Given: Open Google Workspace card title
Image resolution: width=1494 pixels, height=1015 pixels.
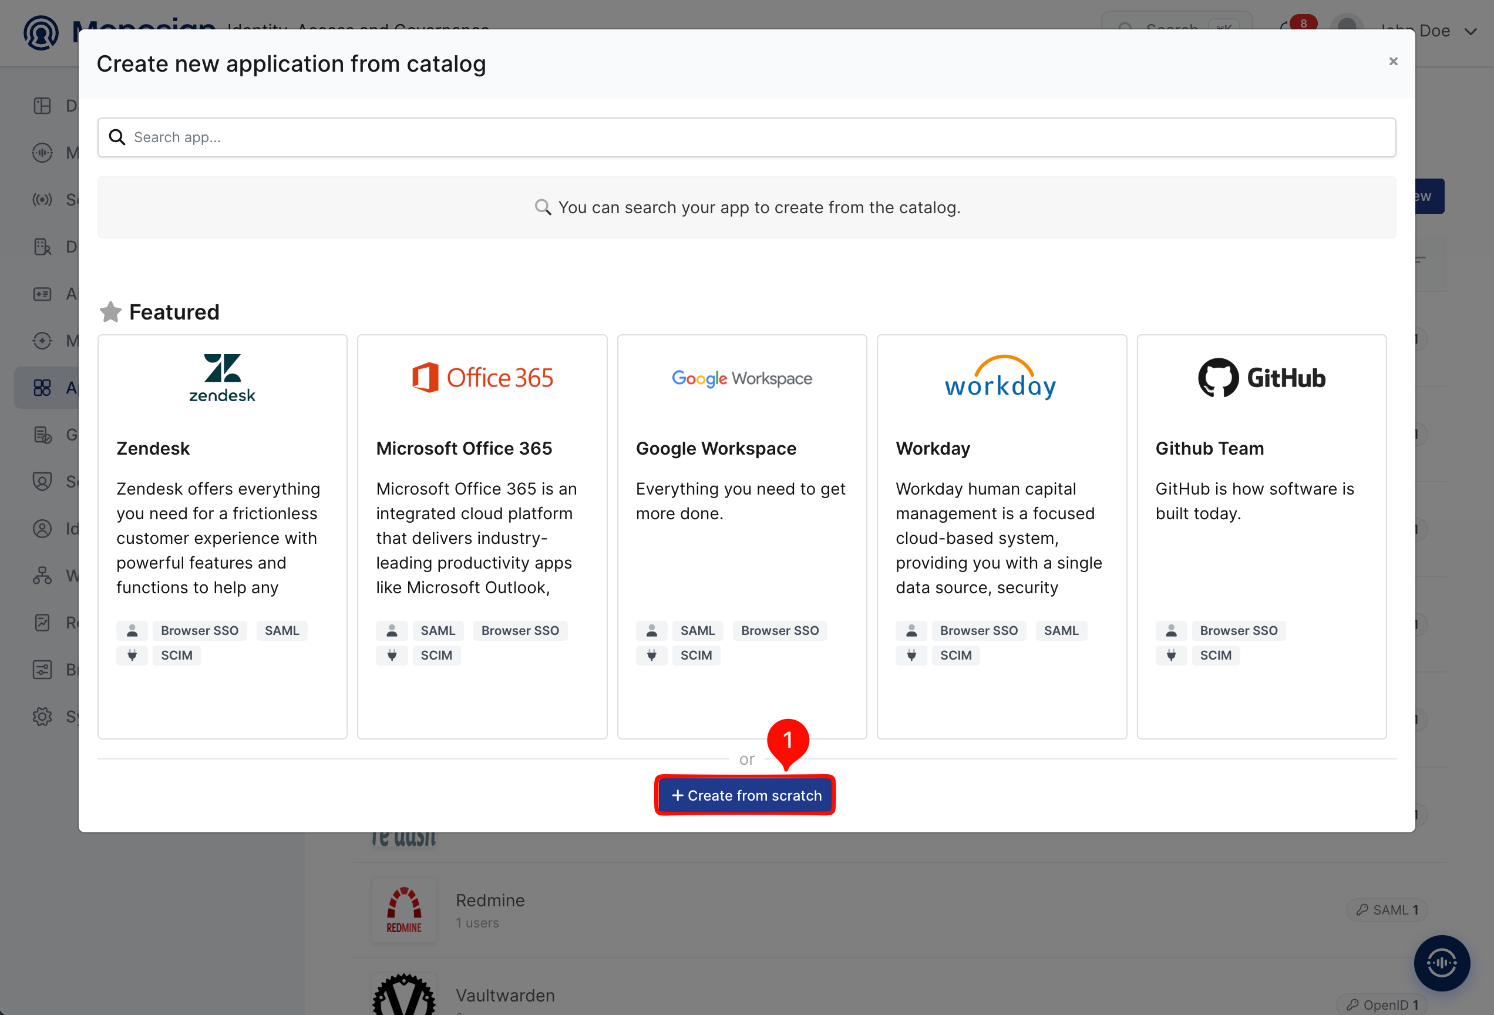Looking at the screenshot, I should coord(715,448).
